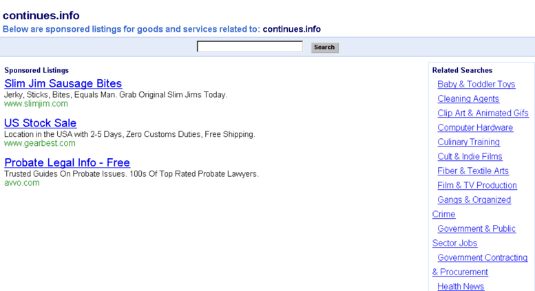This screenshot has width=535, height=291.
Task: Open Cleaning Agents related search
Action: (x=468, y=98)
